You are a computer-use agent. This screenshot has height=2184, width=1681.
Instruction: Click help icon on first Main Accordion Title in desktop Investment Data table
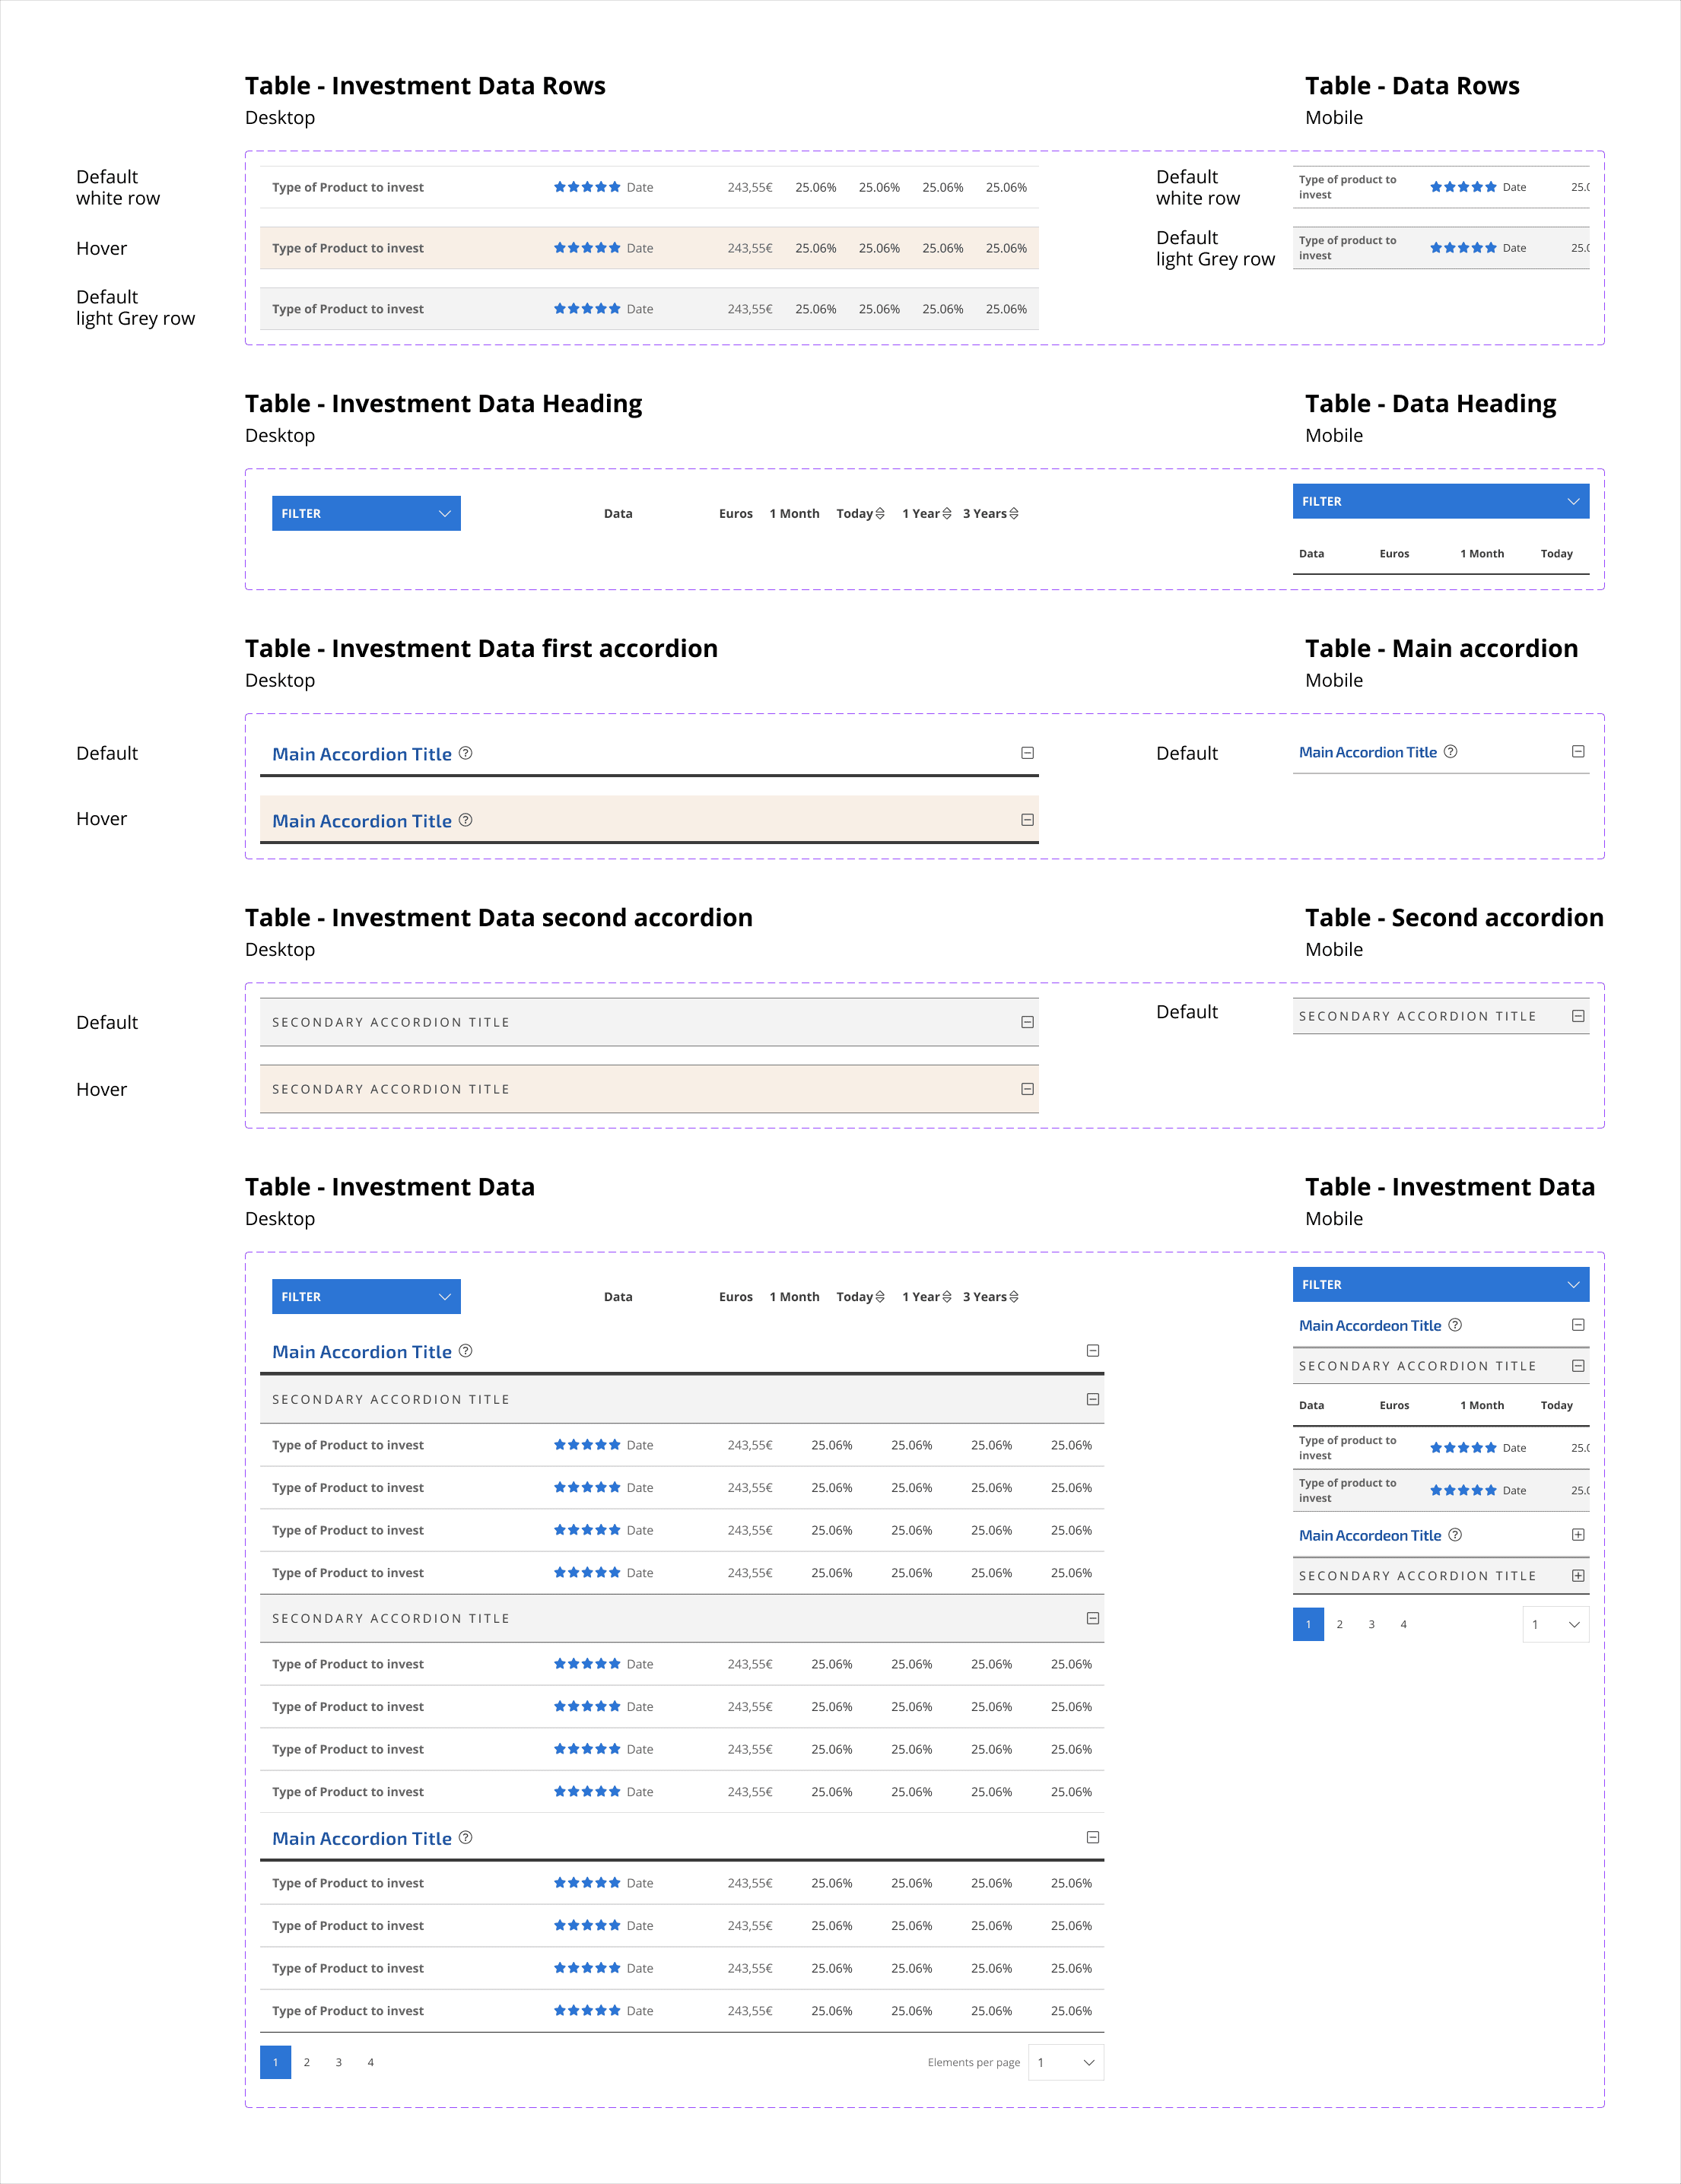[465, 1351]
